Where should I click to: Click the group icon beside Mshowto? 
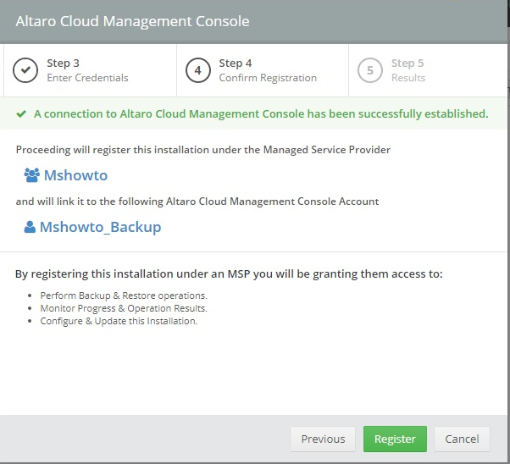(32, 175)
